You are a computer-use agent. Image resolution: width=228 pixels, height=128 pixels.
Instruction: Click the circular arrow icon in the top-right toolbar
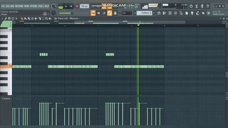point(191,6)
